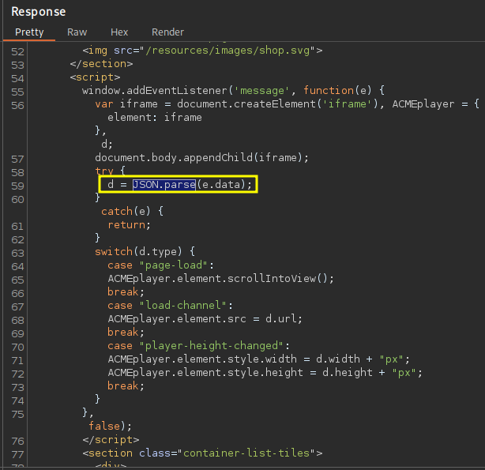
Task: Switch to the Hex tab
Action: tap(119, 32)
